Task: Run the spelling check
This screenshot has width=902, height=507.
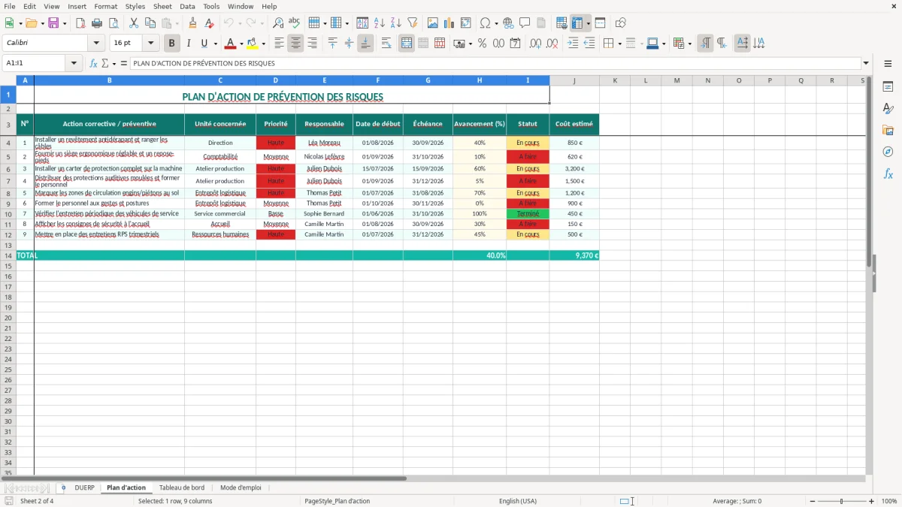Action: coord(295,23)
